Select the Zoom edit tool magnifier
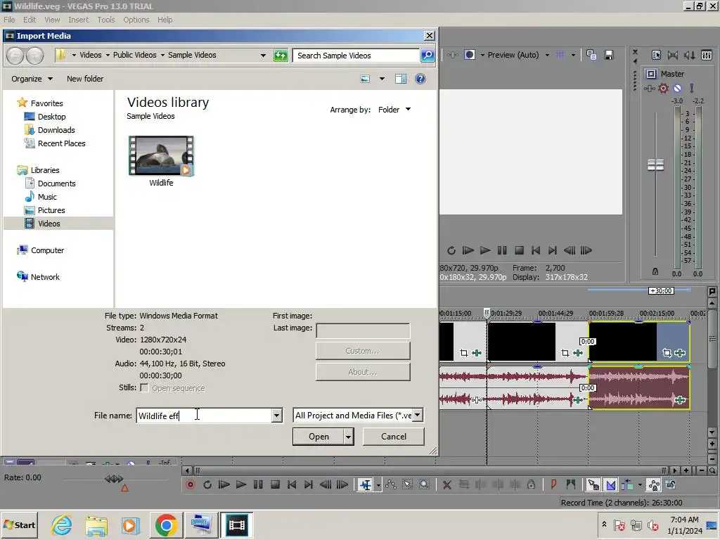Image resolution: width=720 pixels, height=540 pixels. [x=424, y=484]
